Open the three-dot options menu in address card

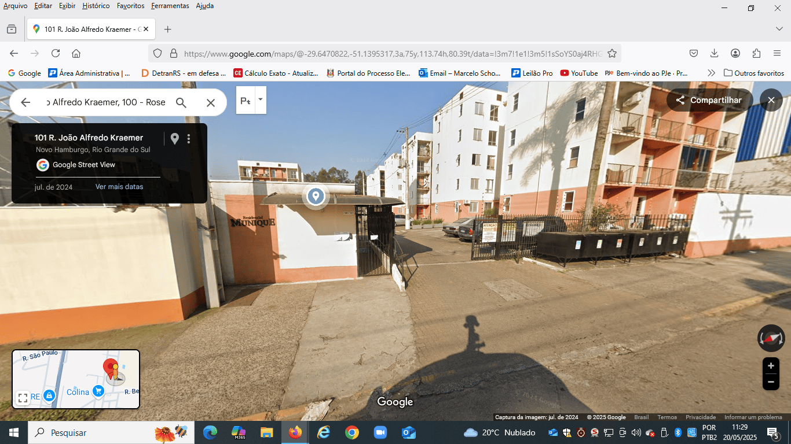[x=189, y=138]
